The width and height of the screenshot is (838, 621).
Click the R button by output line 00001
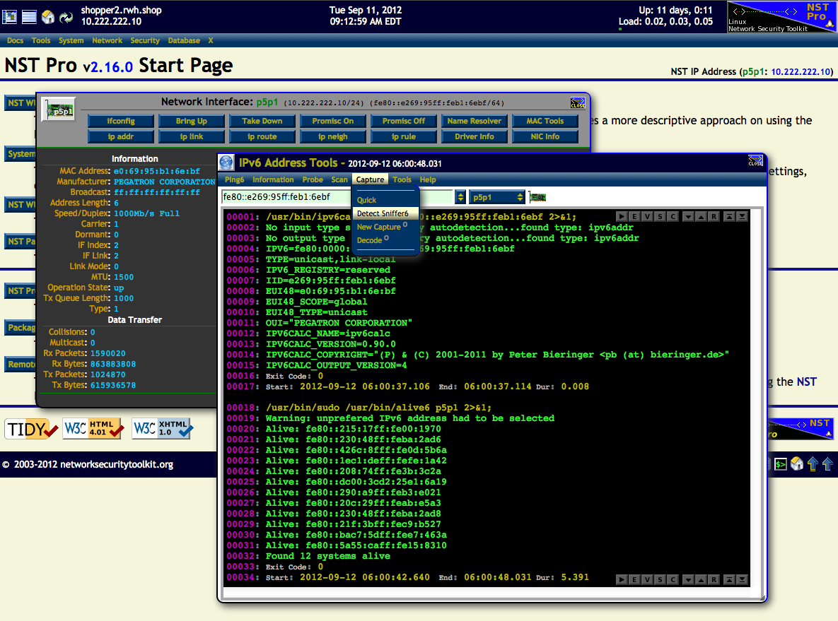click(714, 216)
